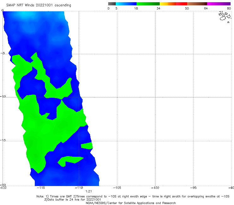
Task: Click the longitude axis label "-105"
Action: (117, 188)
